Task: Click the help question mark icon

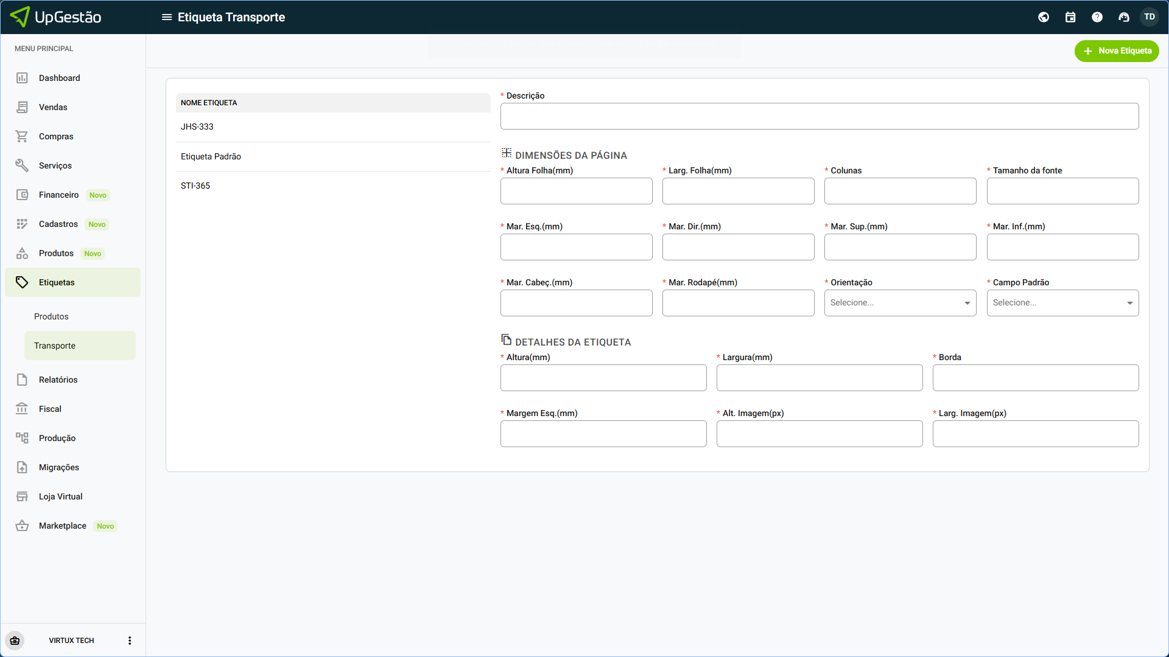Action: tap(1097, 17)
